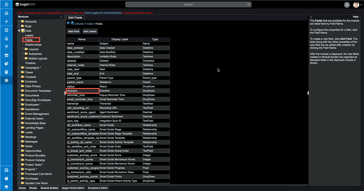Open the calendar icon in sidebar

click(x=6, y=55)
